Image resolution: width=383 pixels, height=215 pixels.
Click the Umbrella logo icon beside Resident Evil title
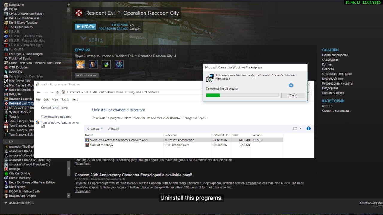pos(79,13)
